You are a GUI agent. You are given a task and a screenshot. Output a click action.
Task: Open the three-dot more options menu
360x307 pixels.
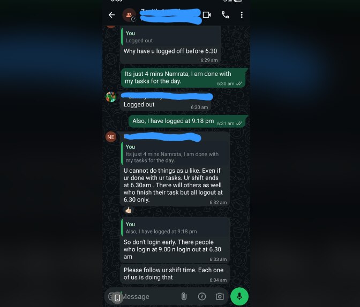click(242, 15)
